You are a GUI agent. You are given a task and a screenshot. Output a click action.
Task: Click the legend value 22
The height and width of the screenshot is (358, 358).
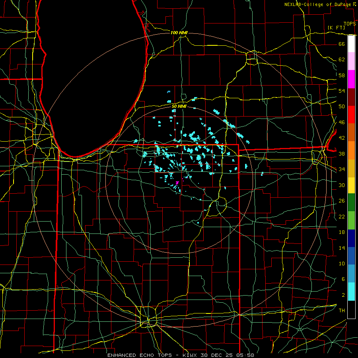point(342,216)
